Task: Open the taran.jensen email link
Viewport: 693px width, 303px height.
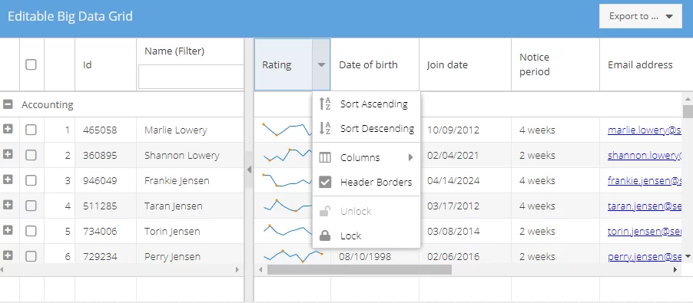Action: (x=645, y=206)
